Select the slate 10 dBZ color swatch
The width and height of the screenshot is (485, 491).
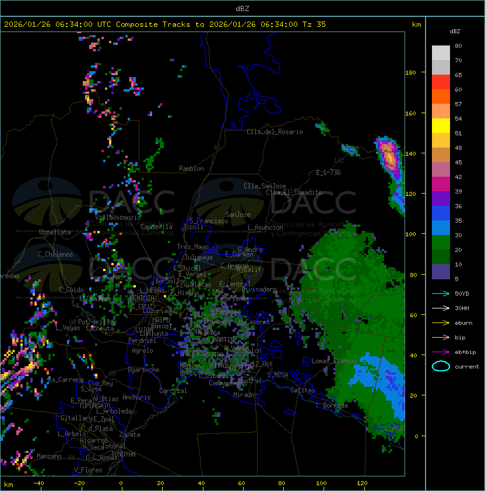(441, 271)
